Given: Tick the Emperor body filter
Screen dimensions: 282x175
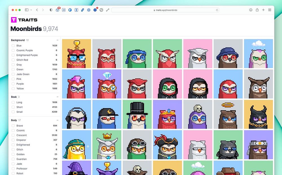Looking at the screenshot, I should 13,140.
